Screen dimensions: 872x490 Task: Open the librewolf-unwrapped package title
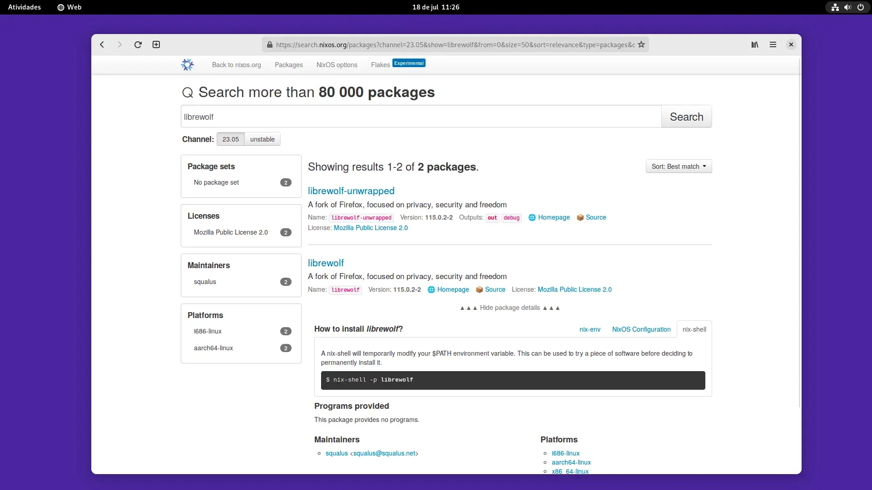coord(351,191)
